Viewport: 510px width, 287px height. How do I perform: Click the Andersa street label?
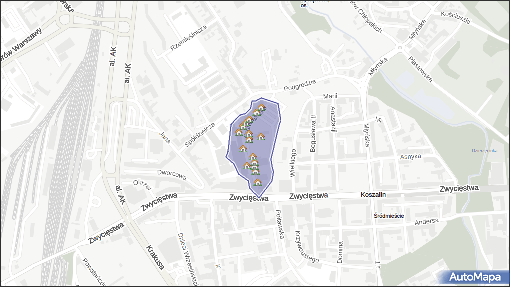point(427,221)
